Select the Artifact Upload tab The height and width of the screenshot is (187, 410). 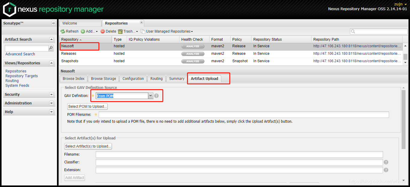[x=204, y=79]
